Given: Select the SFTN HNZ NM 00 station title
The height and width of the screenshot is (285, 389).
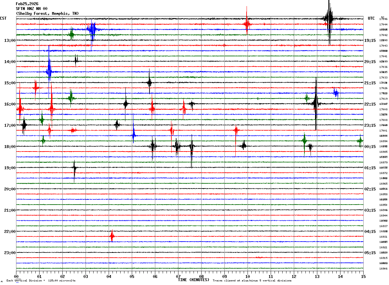Looking at the screenshot, I should (x=32, y=9).
